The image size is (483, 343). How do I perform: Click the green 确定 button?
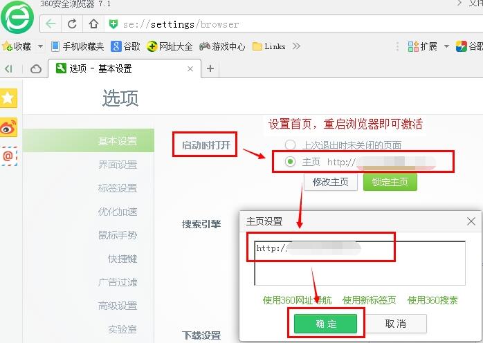(x=325, y=324)
